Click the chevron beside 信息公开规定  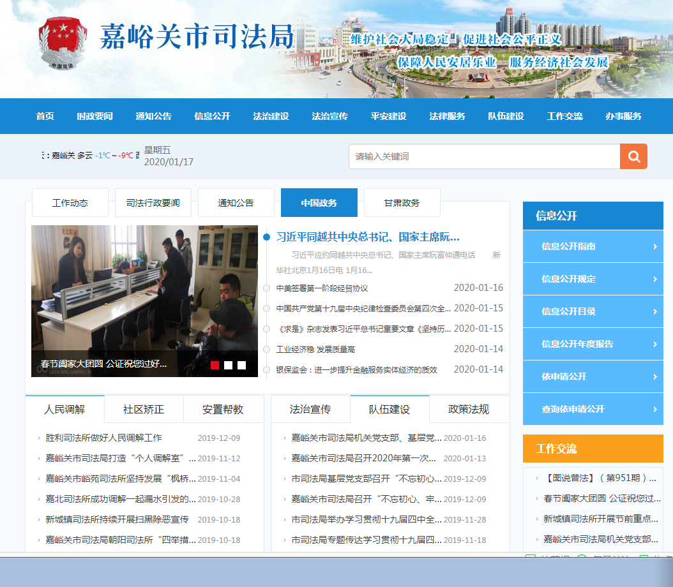[655, 279]
